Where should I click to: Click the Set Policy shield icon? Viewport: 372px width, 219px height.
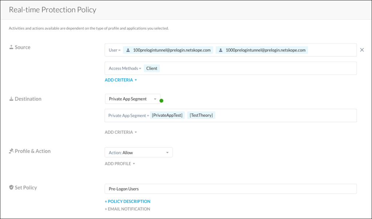tap(11, 187)
